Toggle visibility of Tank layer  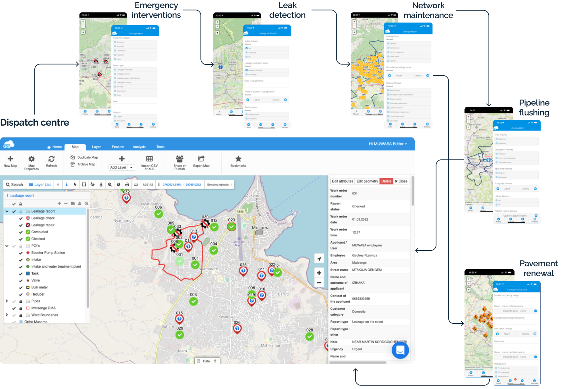(21, 273)
